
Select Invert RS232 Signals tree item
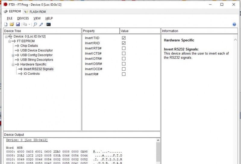[x=39, y=69]
